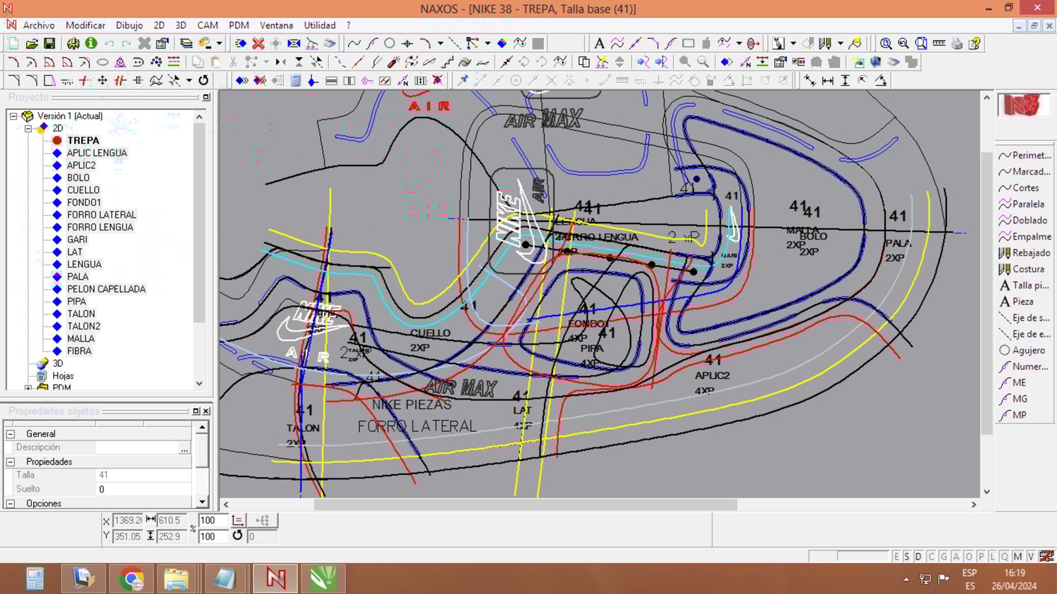Toggle the D indicator in status bar
The image size is (1057, 594).
(x=918, y=557)
